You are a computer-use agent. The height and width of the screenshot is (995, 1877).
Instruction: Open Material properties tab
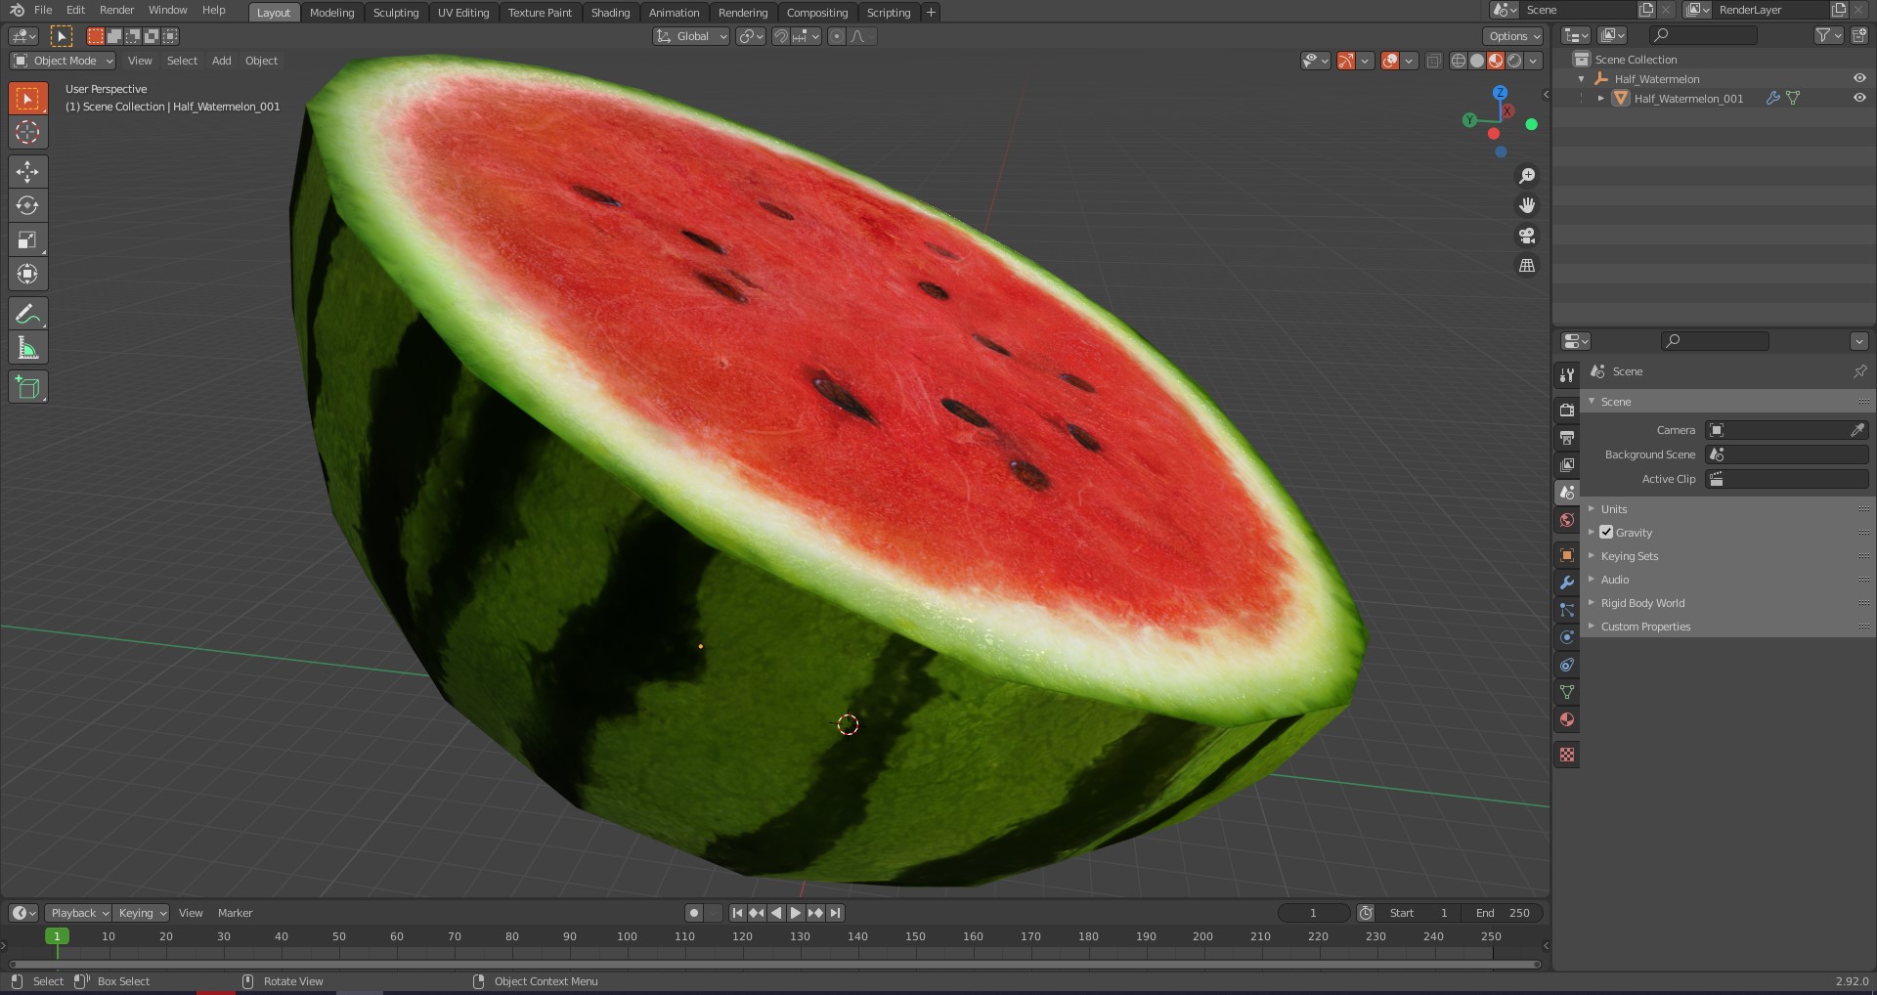coord(1567,719)
